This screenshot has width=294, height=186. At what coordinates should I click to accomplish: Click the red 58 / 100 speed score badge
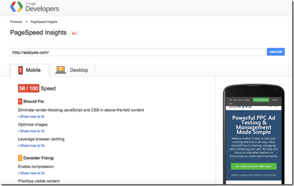pyautogui.click(x=29, y=88)
